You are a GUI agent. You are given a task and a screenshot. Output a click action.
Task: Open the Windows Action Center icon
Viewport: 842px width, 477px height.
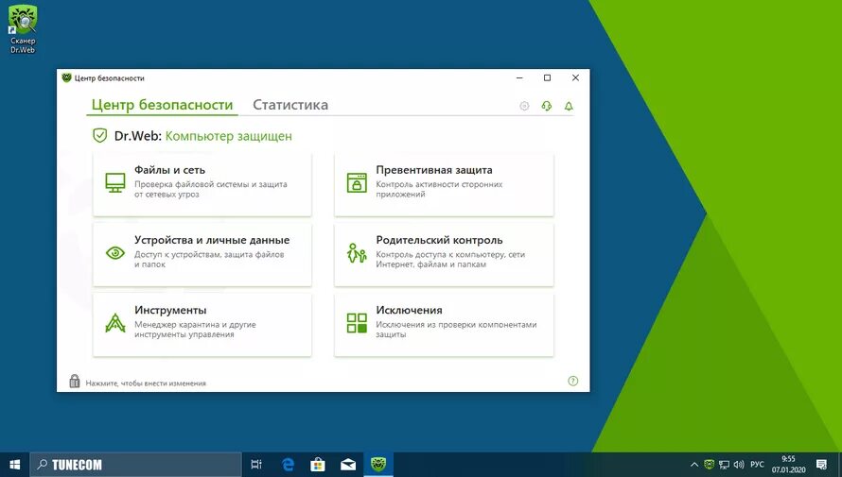point(821,464)
